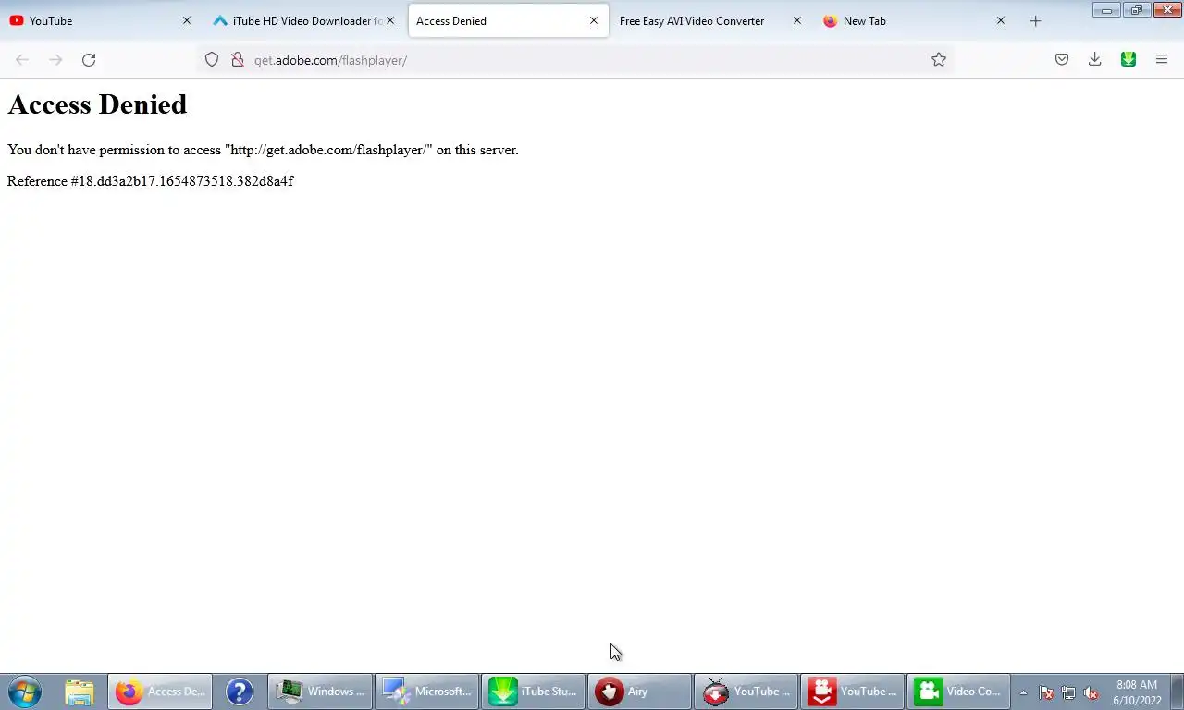The width and height of the screenshot is (1184, 710).
Task: Click the Action Center flag tray icon
Action: click(x=1046, y=692)
